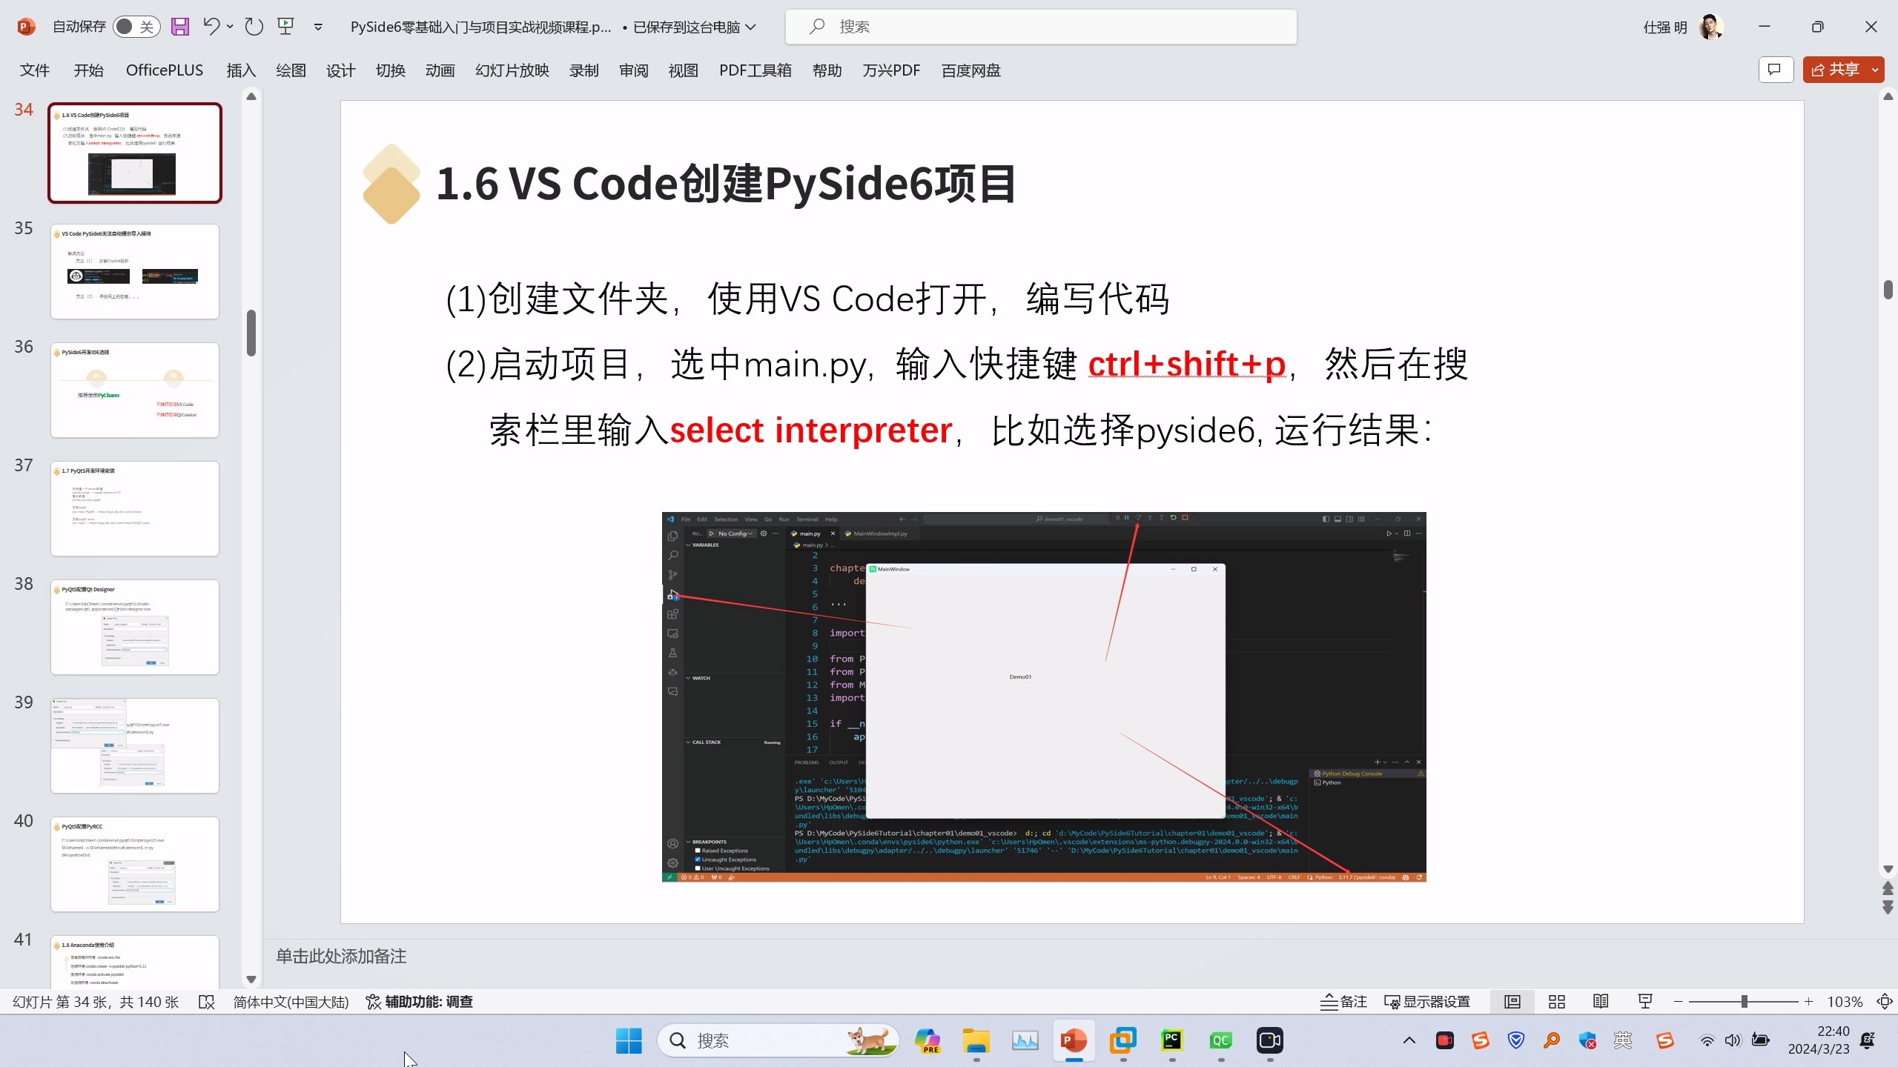Start slideshow using status bar playback icon
The image size is (1898, 1067).
[x=1644, y=1001]
